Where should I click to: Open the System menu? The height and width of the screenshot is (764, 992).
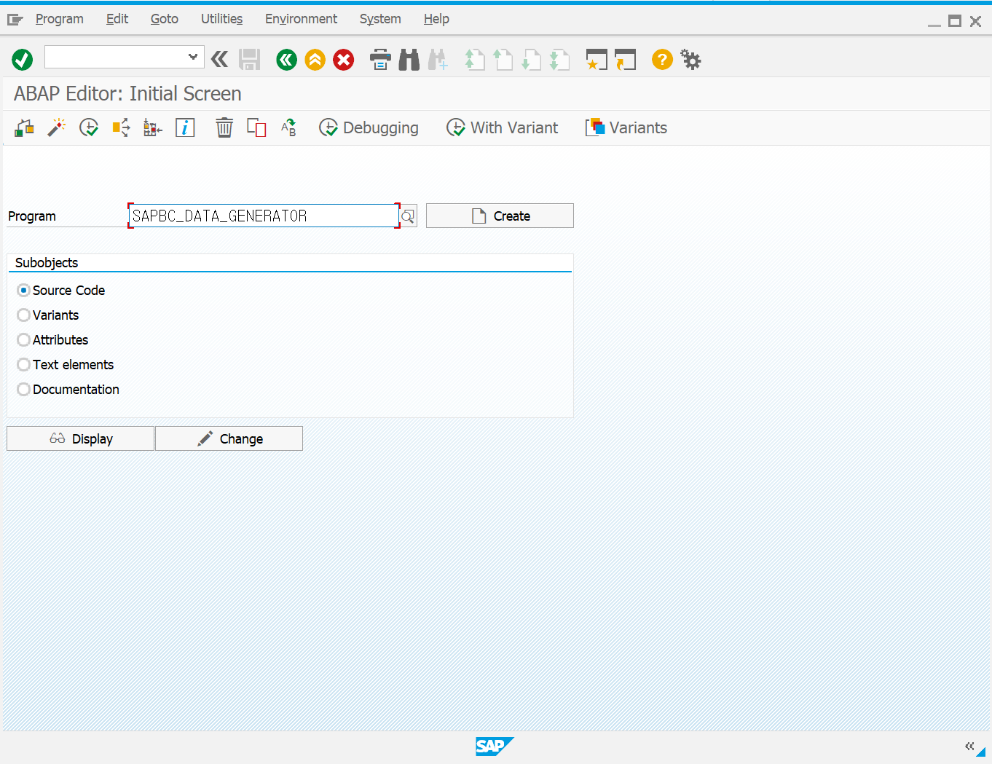point(380,19)
